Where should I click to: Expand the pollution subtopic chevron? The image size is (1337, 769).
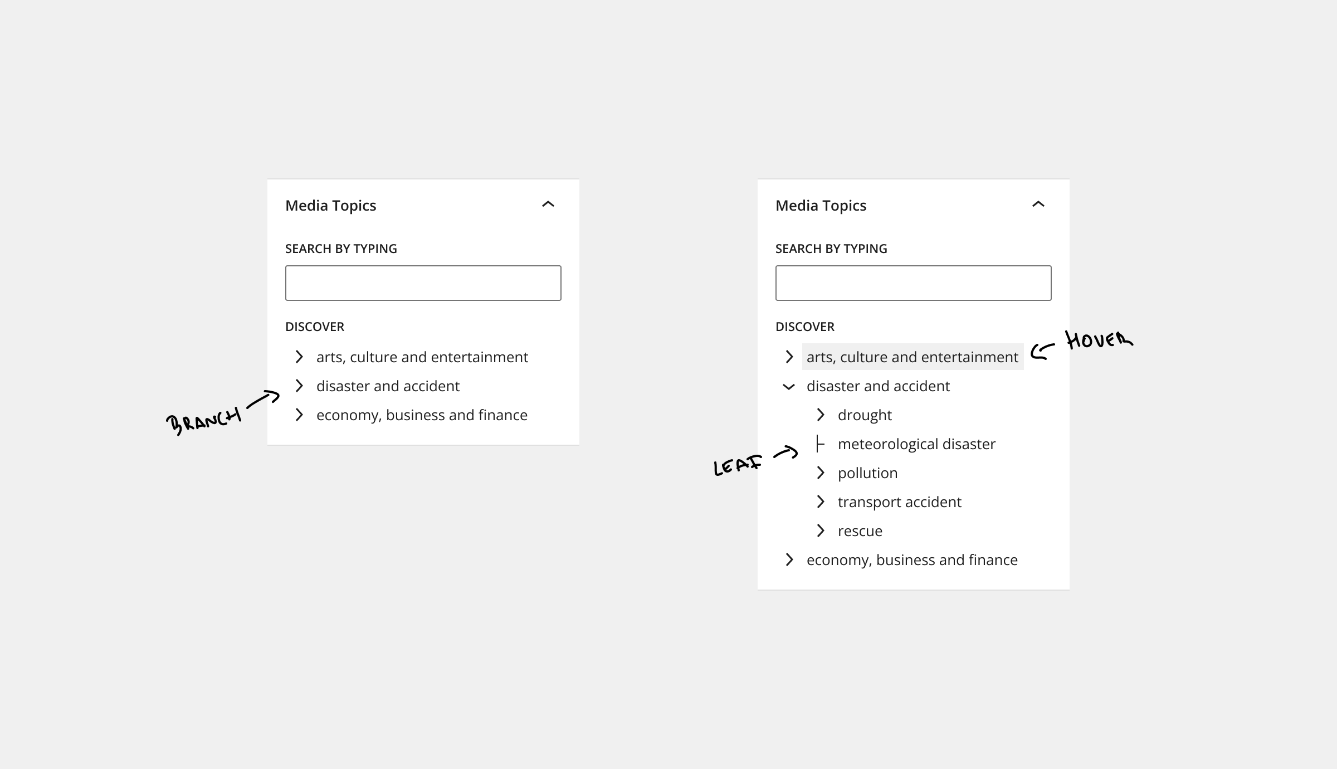point(821,473)
